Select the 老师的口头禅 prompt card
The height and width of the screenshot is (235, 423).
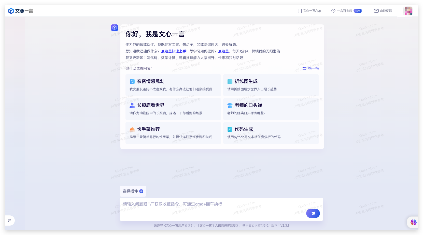coord(271,109)
